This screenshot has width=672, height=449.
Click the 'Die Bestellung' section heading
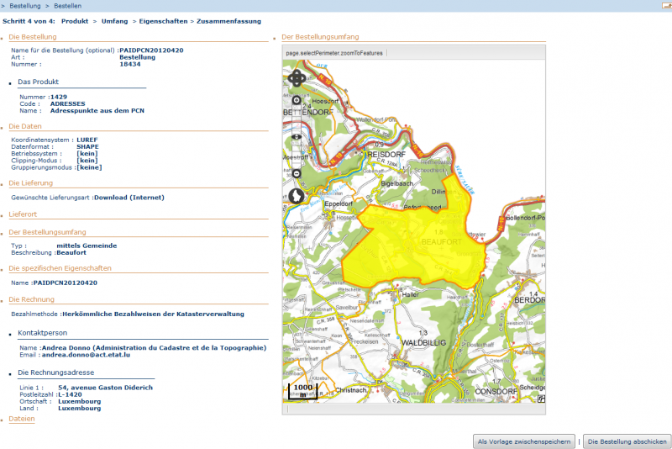point(33,37)
